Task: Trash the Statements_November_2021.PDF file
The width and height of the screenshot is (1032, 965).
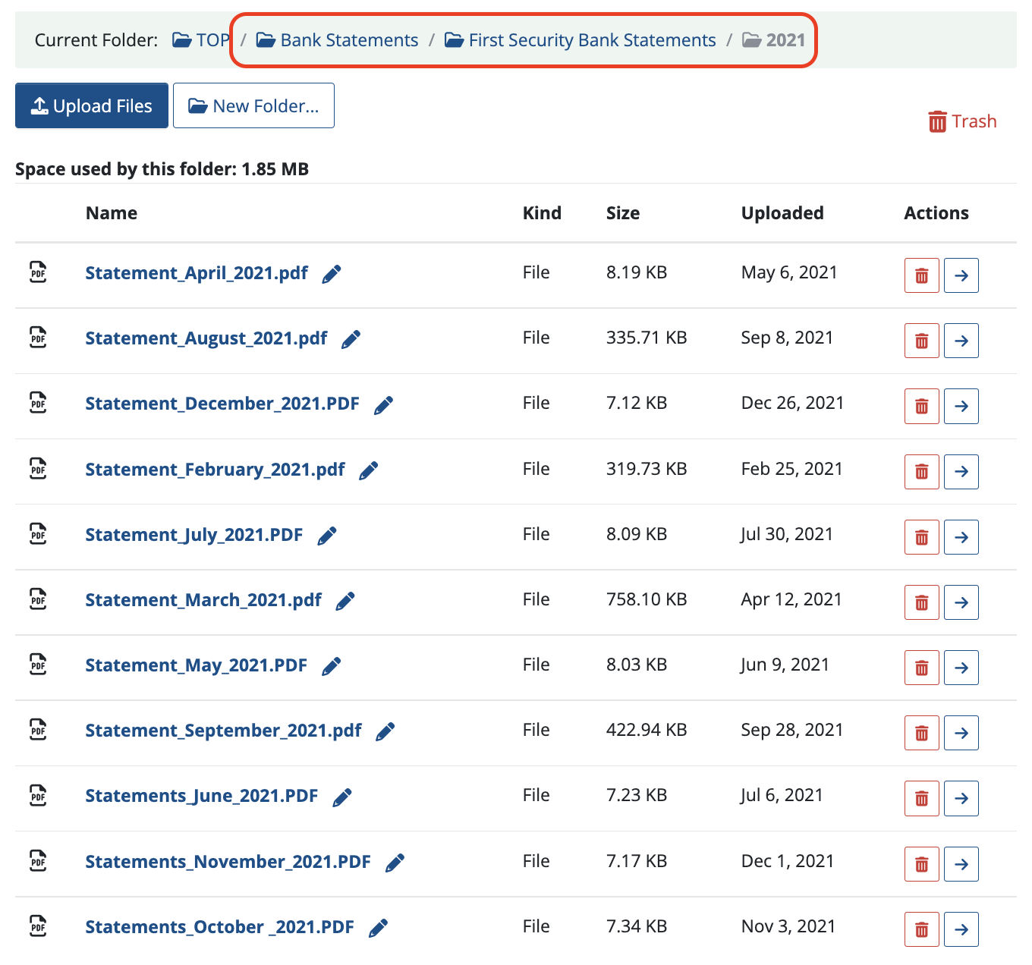Action: pos(922,864)
